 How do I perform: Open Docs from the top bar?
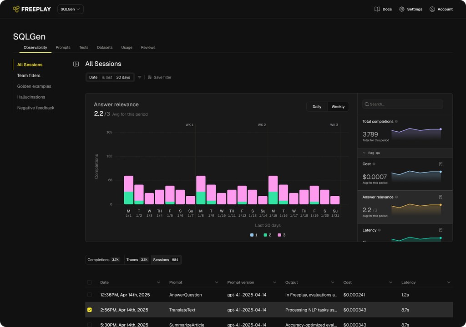(x=383, y=9)
